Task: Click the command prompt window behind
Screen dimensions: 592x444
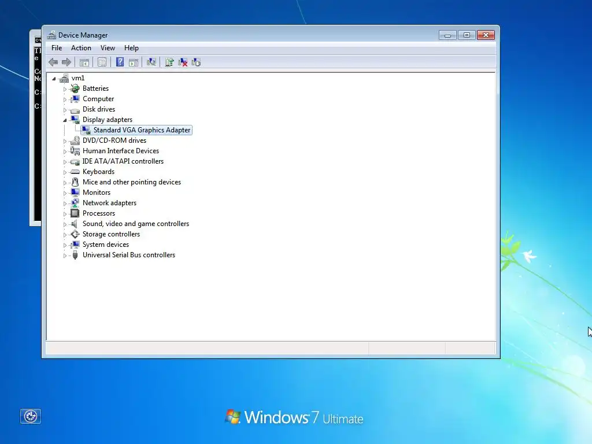Action: click(36, 128)
